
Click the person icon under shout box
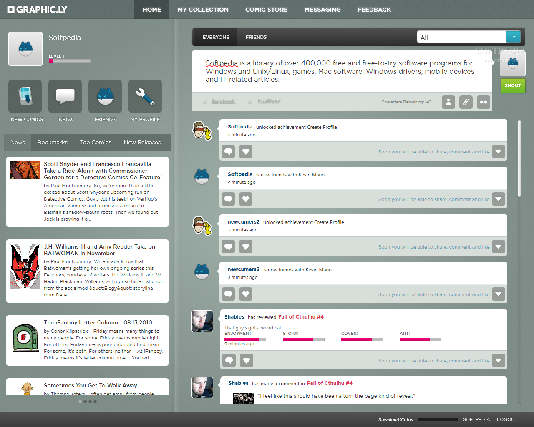[448, 102]
